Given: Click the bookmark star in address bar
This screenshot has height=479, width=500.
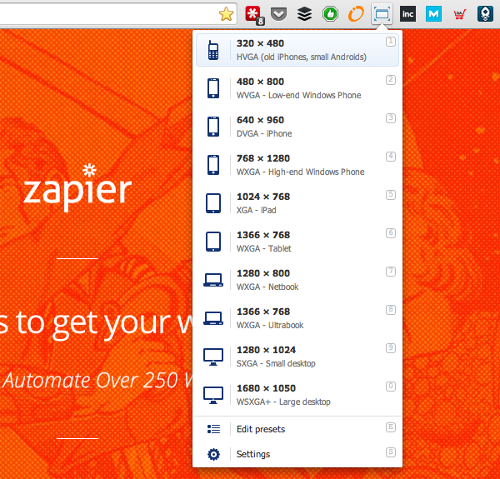Looking at the screenshot, I should tap(226, 13).
